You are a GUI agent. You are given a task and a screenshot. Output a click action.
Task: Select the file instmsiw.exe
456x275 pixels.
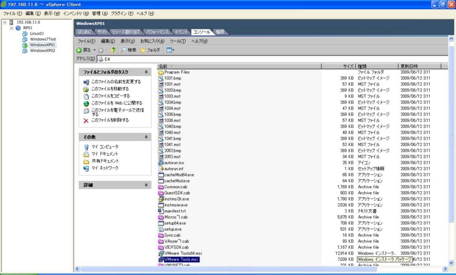click(176, 205)
